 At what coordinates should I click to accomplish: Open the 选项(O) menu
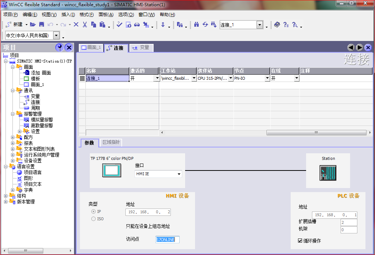click(126, 15)
